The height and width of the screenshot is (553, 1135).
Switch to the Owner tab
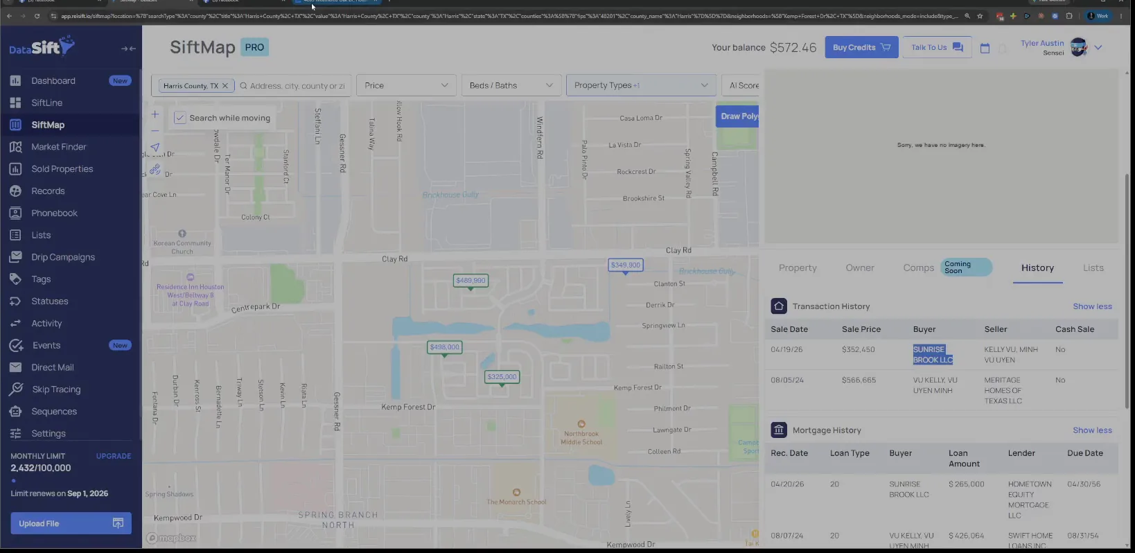click(x=860, y=268)
